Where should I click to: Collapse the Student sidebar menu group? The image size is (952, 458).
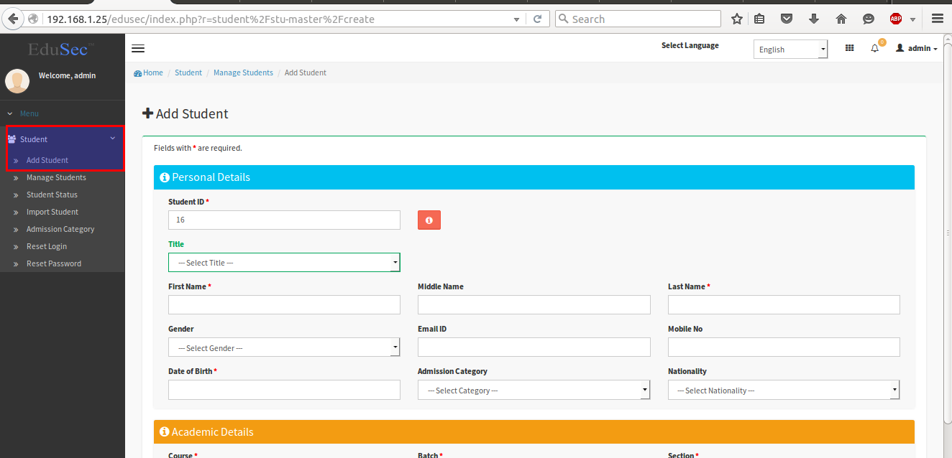tap(63, 139)
